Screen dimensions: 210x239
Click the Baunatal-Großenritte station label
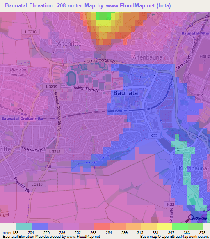22,119
